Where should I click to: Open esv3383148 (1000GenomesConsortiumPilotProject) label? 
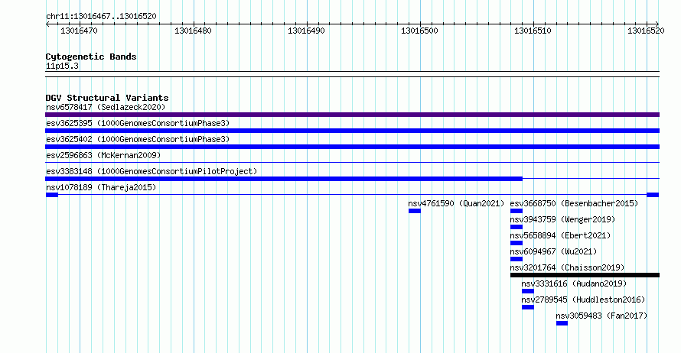coord(152,171)
